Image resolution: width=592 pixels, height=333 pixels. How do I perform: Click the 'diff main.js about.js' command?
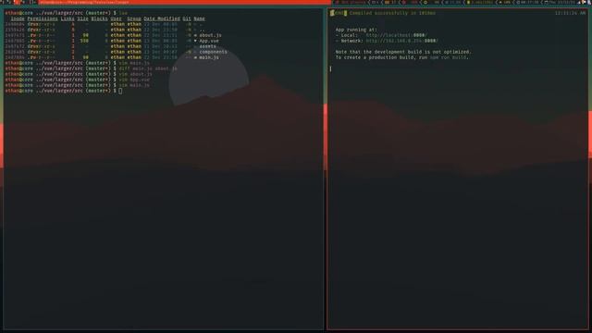[x=148, y=68]
